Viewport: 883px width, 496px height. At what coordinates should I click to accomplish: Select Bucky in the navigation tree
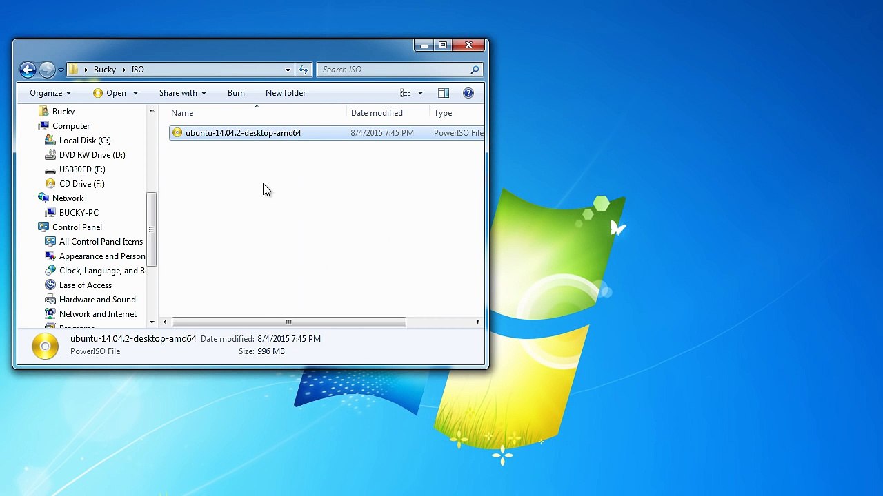[x=63, y=112]
